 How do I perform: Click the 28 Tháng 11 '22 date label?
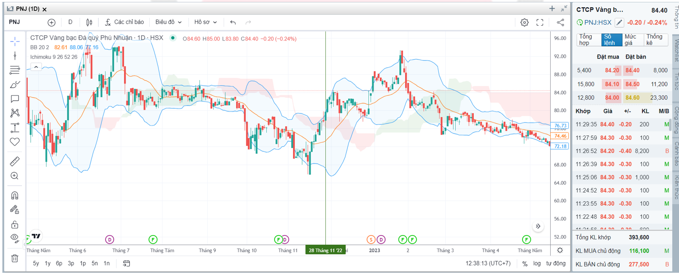(325, 250)
